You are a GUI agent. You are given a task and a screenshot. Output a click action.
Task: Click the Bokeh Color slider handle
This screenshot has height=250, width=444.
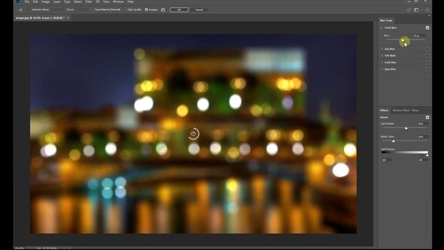[393, 141]
